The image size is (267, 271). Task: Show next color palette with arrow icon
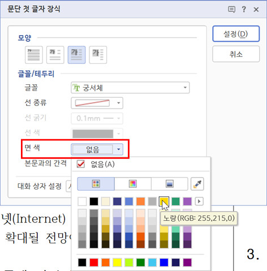[x=199, y=201]
